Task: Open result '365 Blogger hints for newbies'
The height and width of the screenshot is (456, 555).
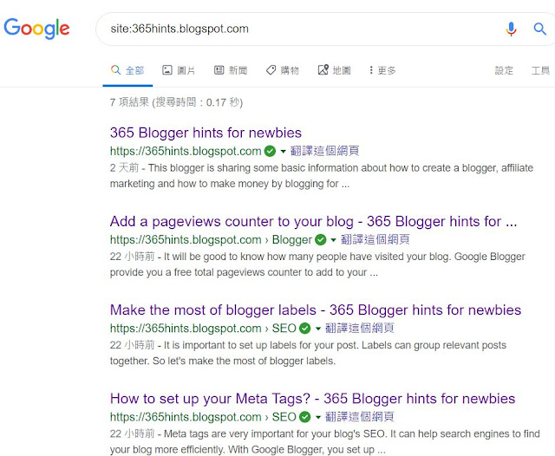Action: coord(206,133)
